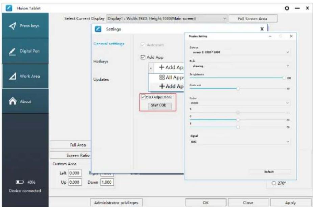Click the Huion Tablet logo icon
The height and width of the screenshot is (207, 313).
point(9,8)
